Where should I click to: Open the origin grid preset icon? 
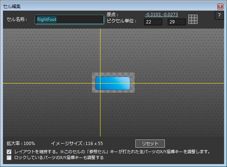pyautogui.click(x=193, y=19)
